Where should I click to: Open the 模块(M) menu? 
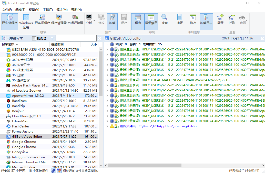62,10
